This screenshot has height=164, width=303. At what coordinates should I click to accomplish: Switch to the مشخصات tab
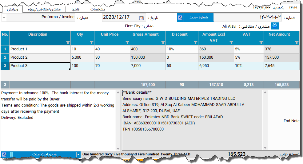tap(98, 10)
